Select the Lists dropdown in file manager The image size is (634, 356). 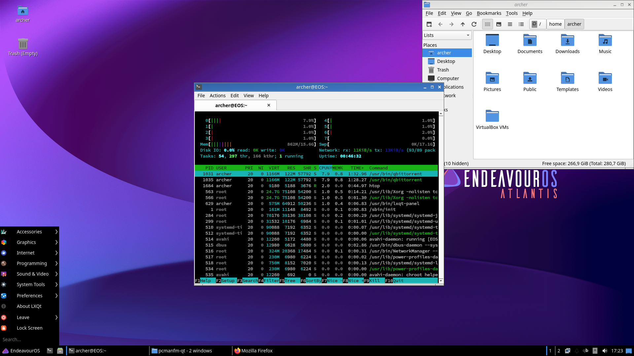click(447, 35)
